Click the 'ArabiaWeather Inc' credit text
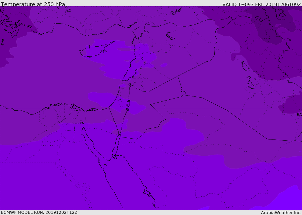Image resolution: width=302 pixels, height=215 pixels. click(281, 213)
